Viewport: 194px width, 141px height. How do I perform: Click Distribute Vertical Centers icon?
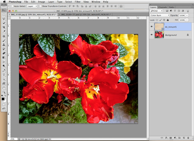pyautogui.click(x=99, y=6)
